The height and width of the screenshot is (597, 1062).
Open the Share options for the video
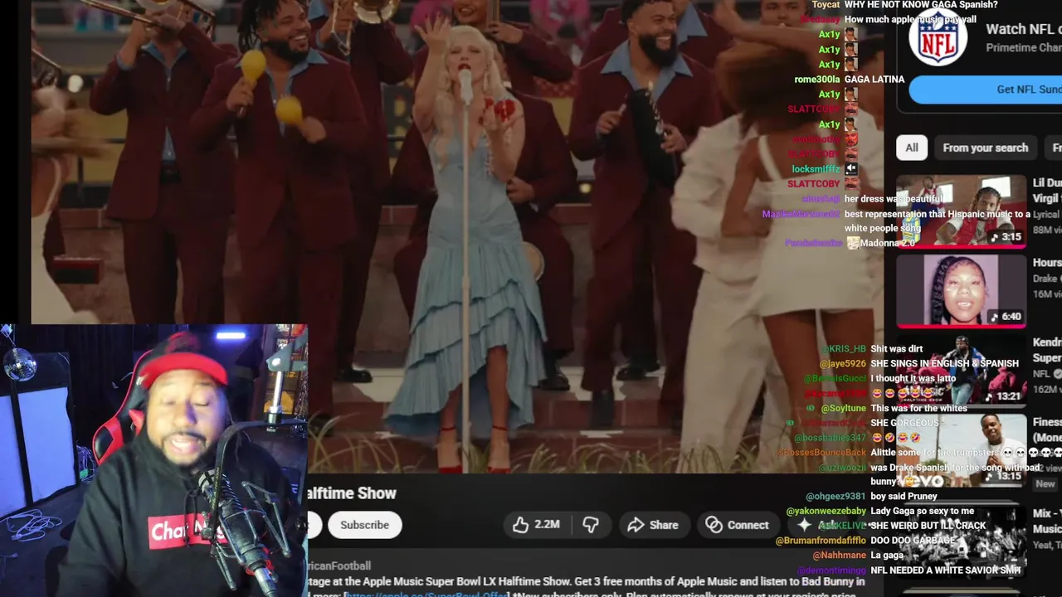tap(653, 525)
